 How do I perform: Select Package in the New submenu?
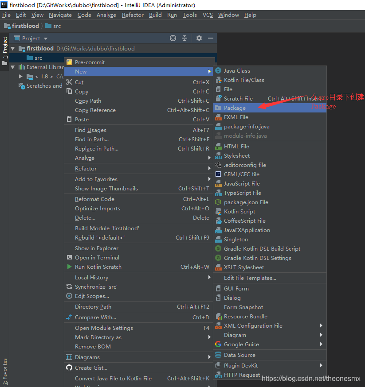point(270,108)
